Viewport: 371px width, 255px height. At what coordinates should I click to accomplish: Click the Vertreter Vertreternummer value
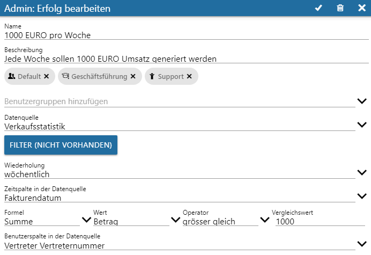pos(55,246)
